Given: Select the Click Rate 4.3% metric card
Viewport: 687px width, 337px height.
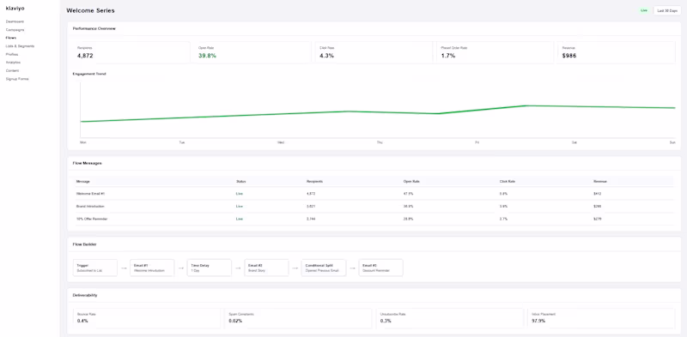Looking at the screenshot, I should 374,52.
